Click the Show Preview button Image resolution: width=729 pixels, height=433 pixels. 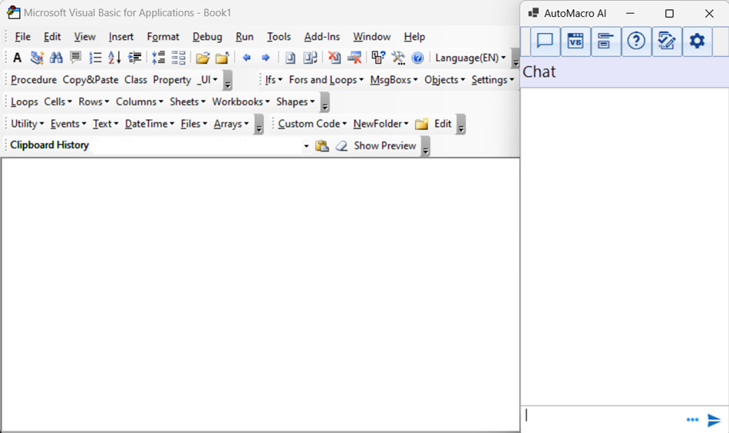[x=384, y=146]
